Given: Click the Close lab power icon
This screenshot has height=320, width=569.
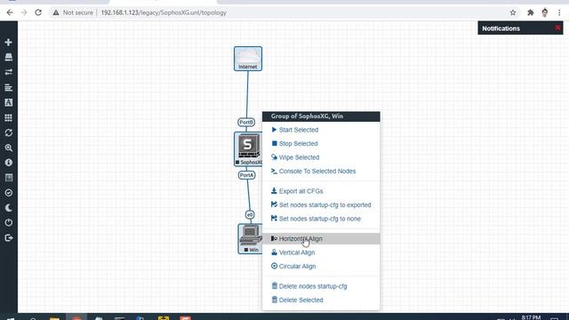Looking at the screenshot, I should point(8,223).
